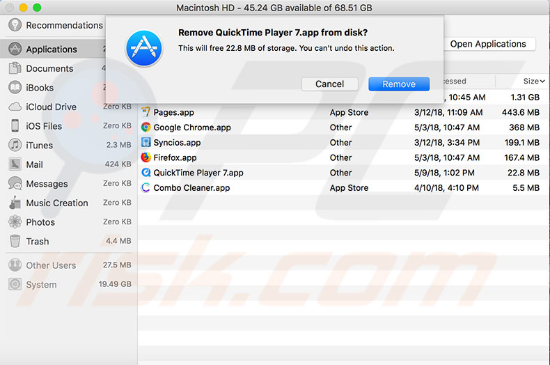The width and height of the screenshot is (550, 365).
Task: Click the Pages.app file icon
Action: [146, 112]
